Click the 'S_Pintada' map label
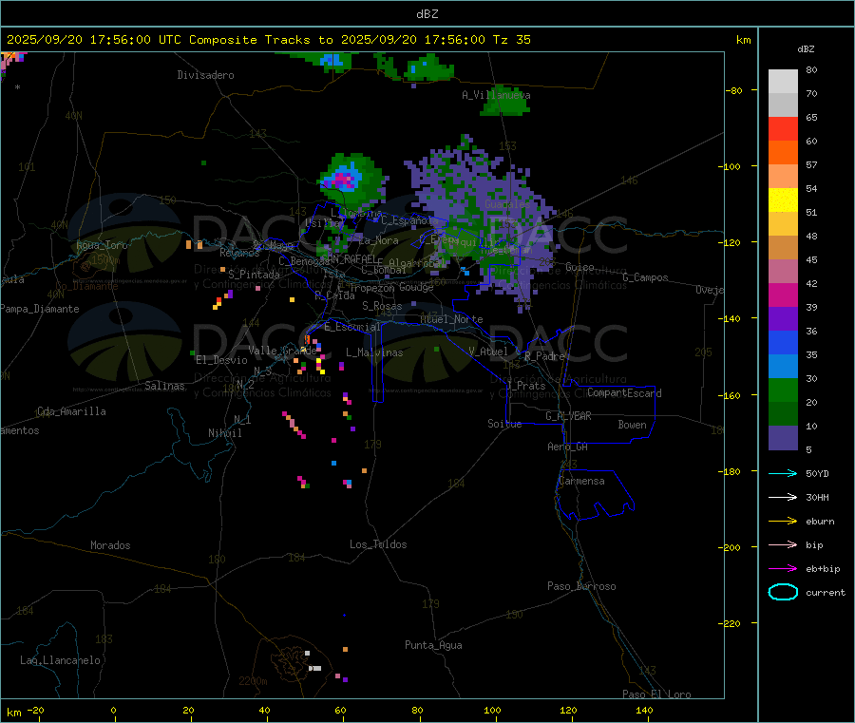The width and height of the screenshot is (855, 723). point(254,275)
